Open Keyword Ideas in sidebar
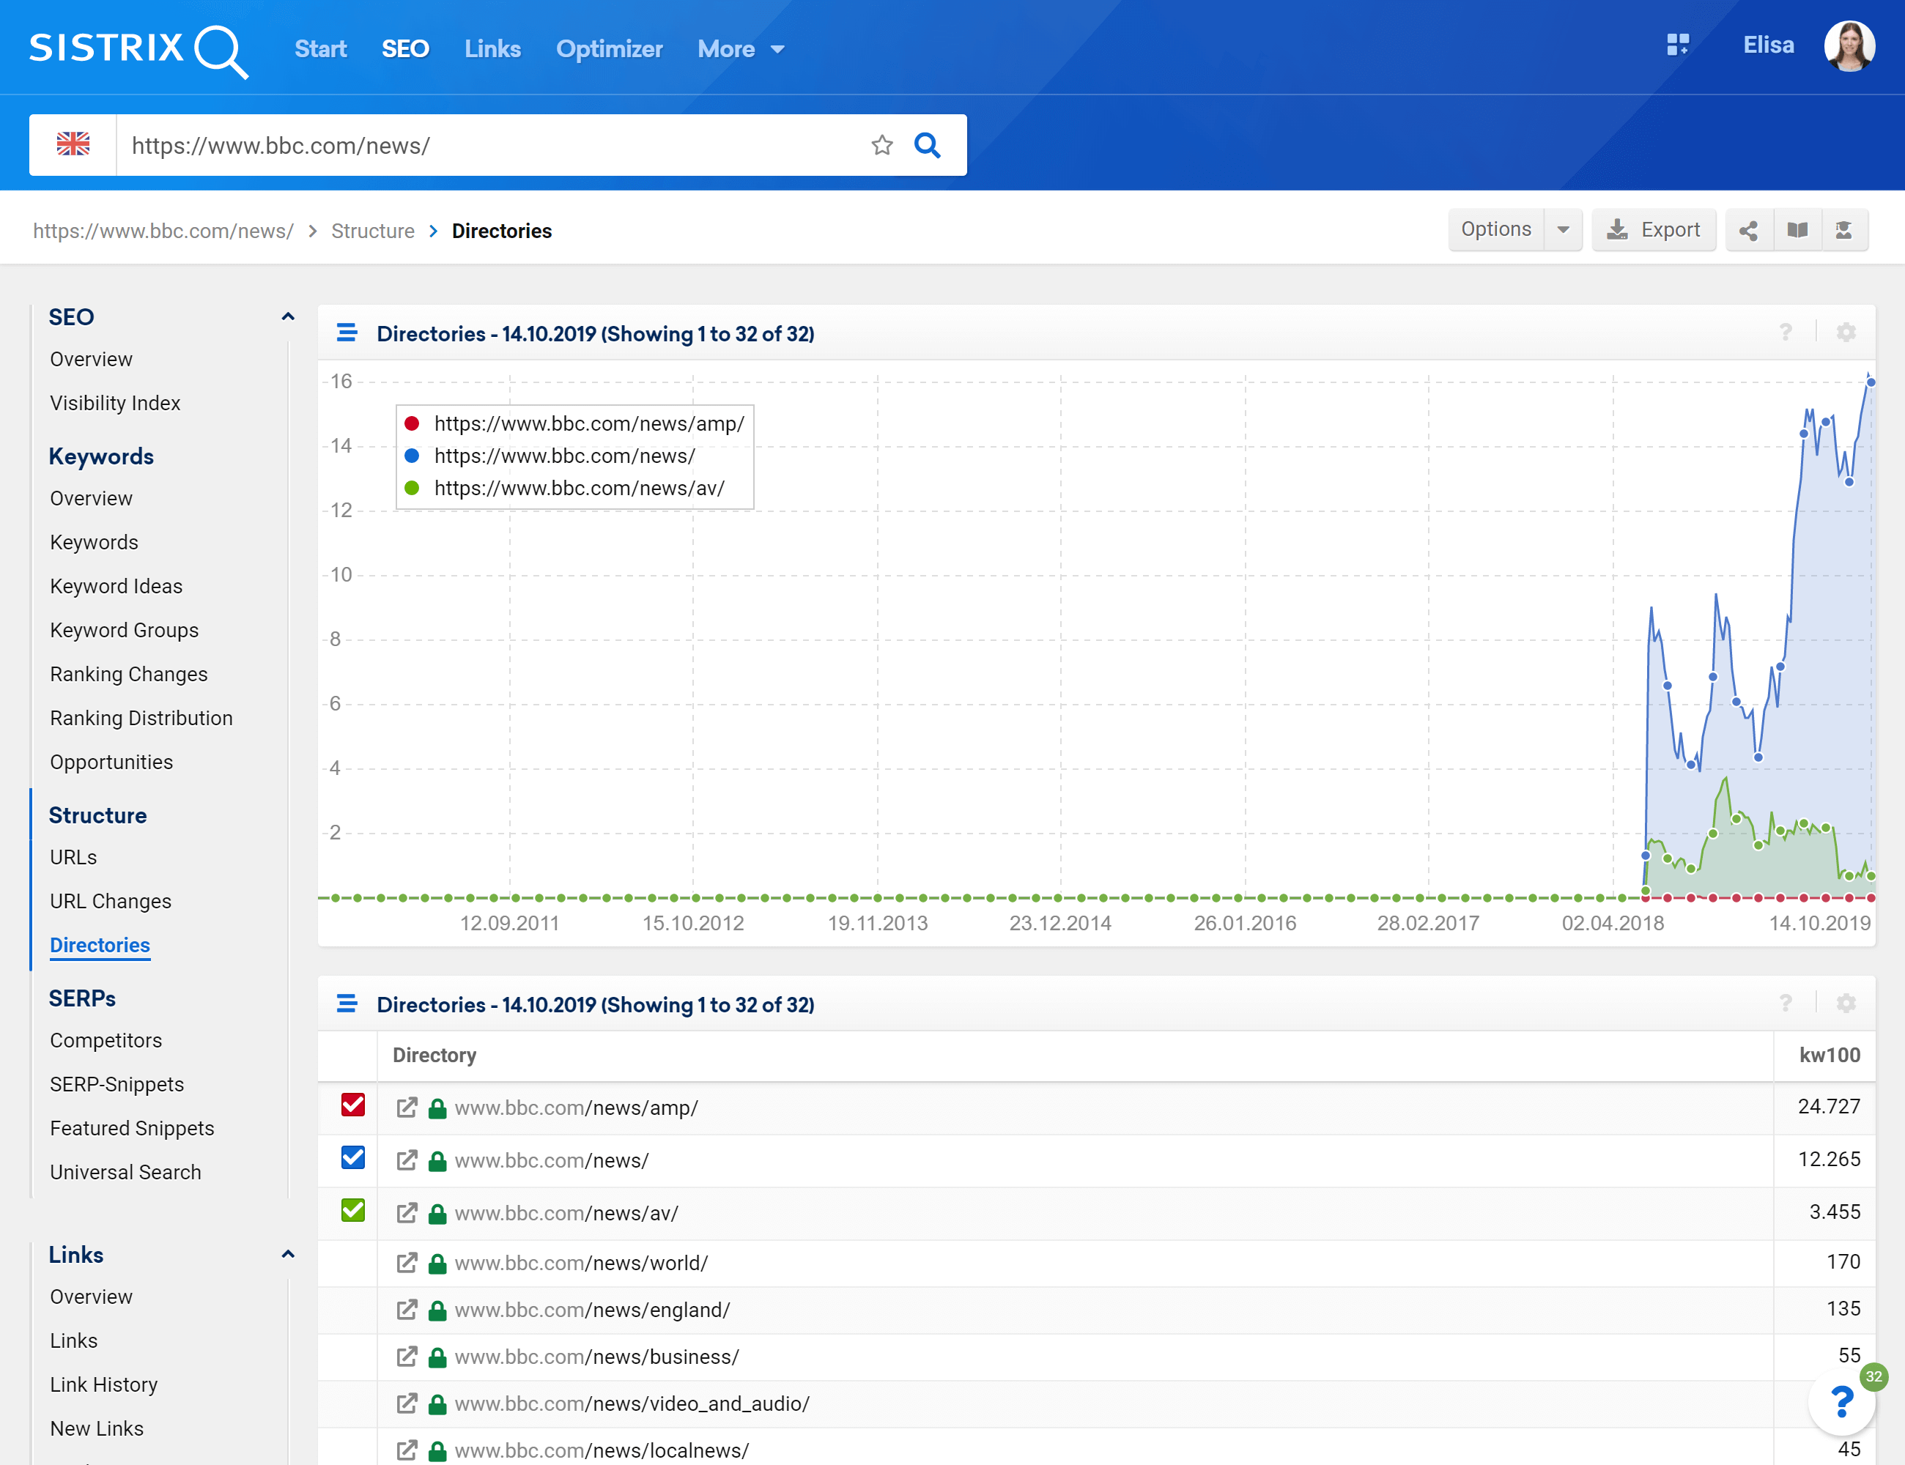Image resolution: width=1905 pixels, height=1465 pixels. (x=116, y=586)
